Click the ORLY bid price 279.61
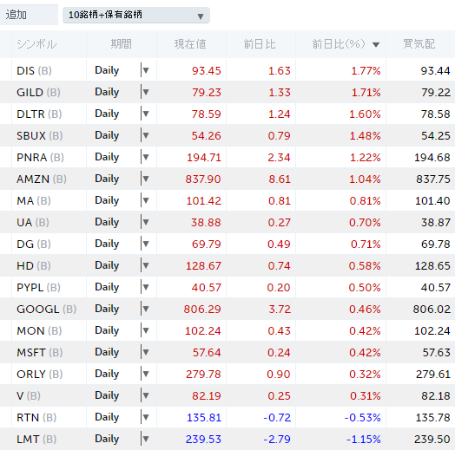Image resolution: width=455 pixels, height=450 pixels. 433,374
